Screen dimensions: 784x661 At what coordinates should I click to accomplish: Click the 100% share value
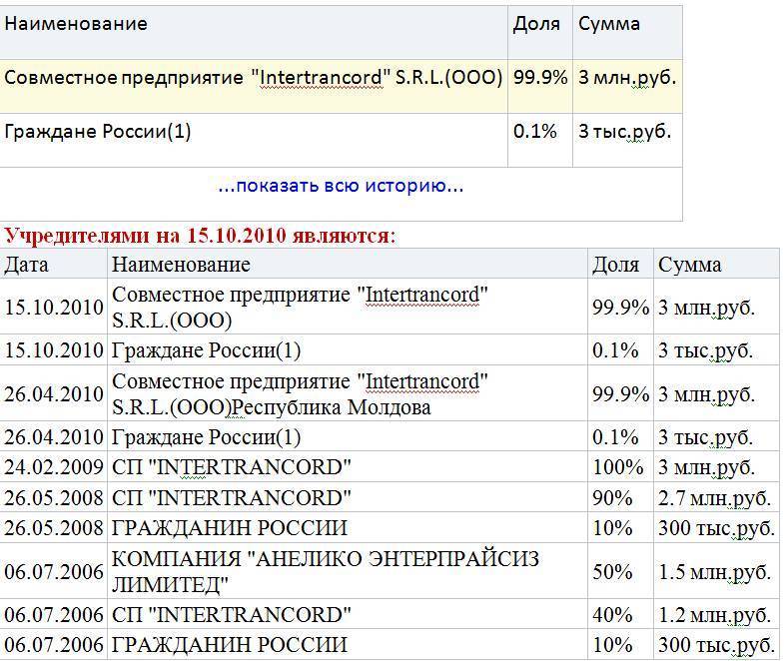pyautogui.click(x=618, y=467)
